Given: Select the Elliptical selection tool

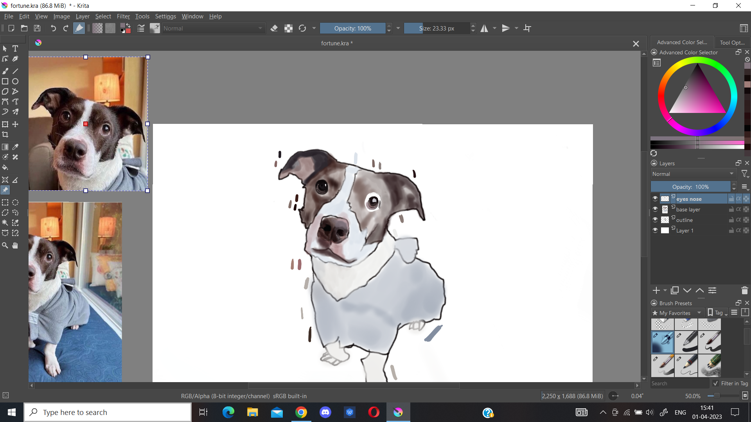Looking at the screenshot, I should (x=15, y=202).
